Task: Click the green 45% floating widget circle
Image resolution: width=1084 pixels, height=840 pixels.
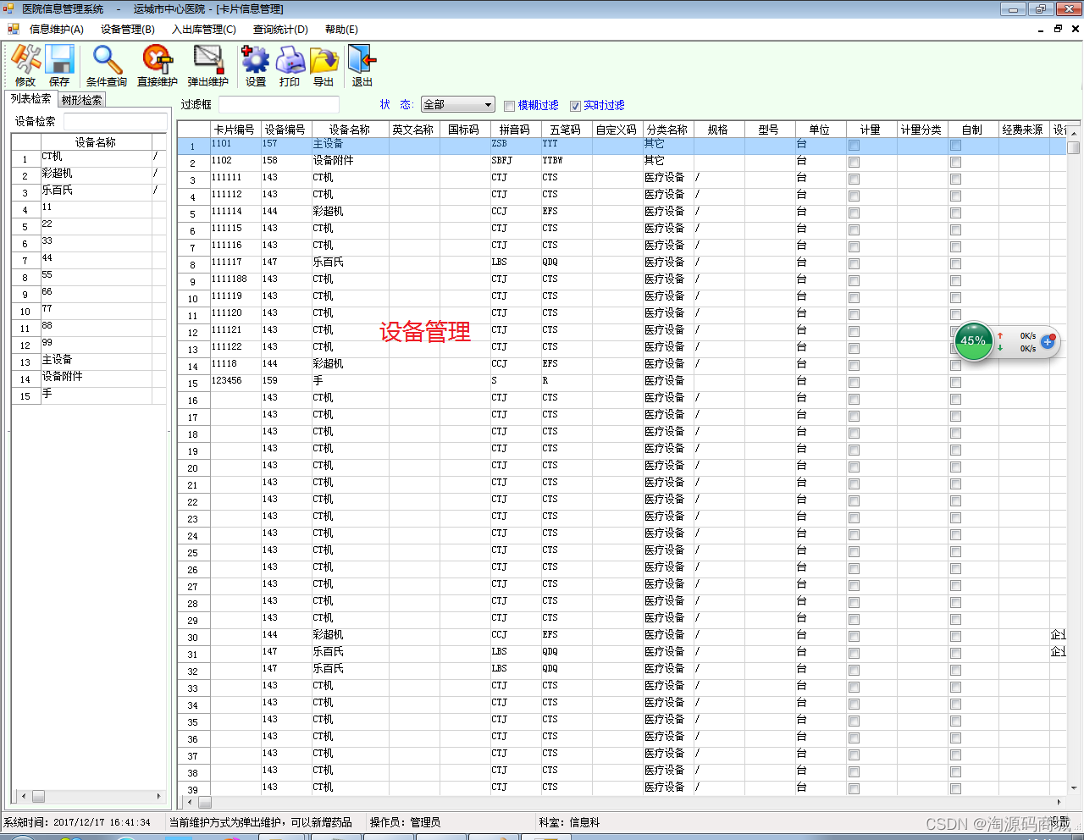Action: point(973,341)
